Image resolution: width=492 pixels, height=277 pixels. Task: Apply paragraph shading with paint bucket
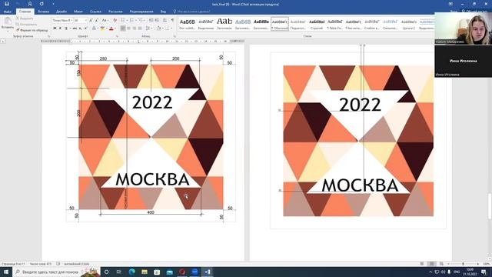click(159, 28)
